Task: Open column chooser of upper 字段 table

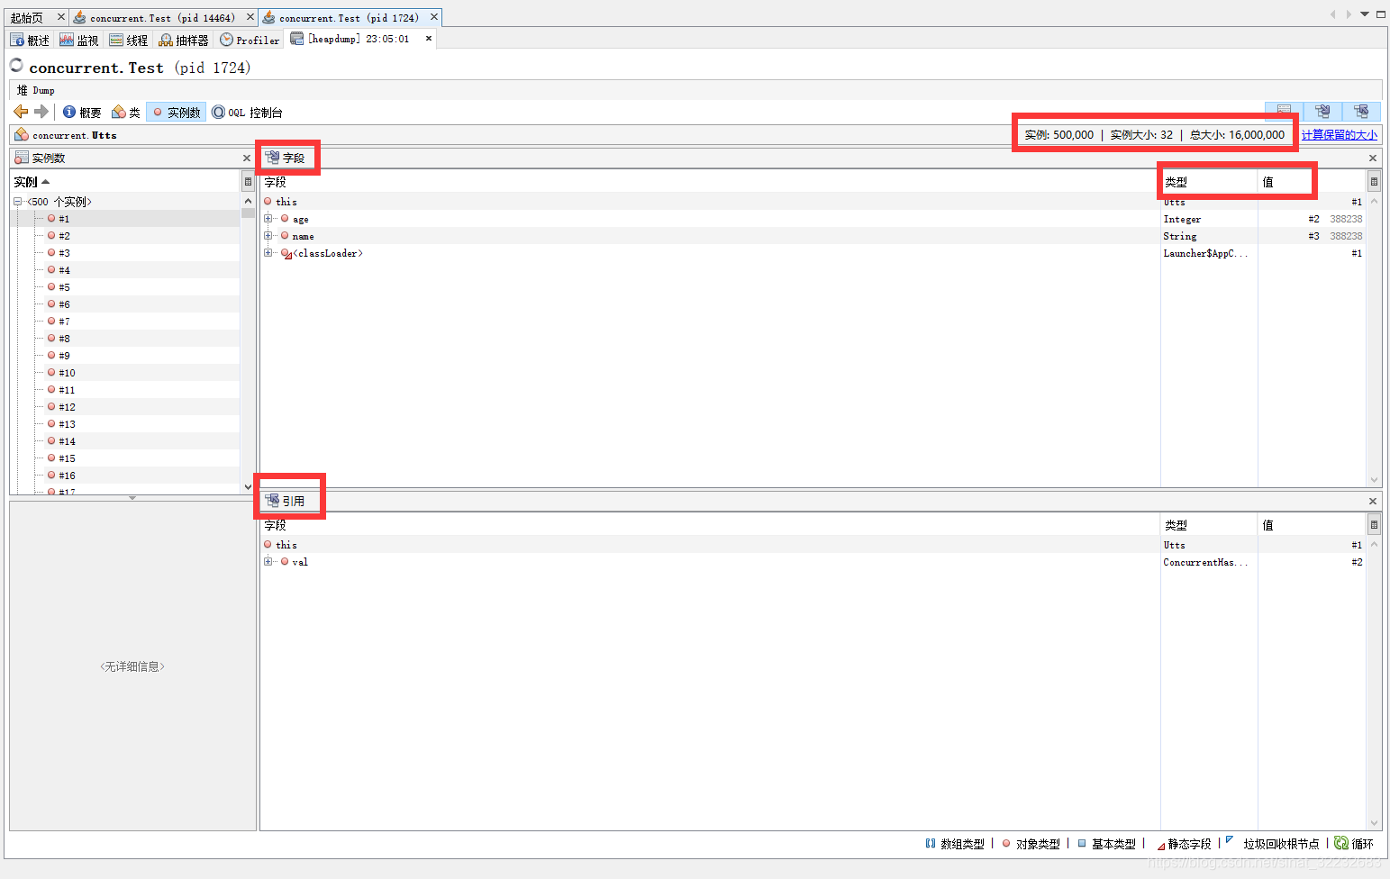Action: coord(1374,182)
